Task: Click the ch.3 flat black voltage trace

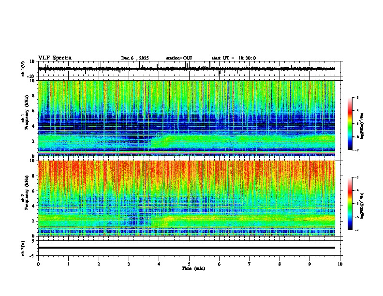Action: [x=187, y=248]
